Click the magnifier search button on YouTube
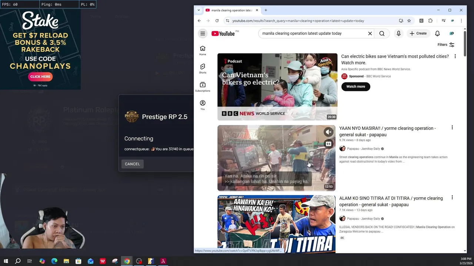 (x=382, y=33)
